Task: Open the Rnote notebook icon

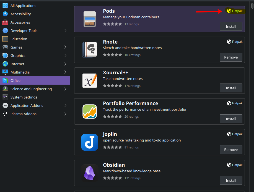Action: (x=90, y=50)
